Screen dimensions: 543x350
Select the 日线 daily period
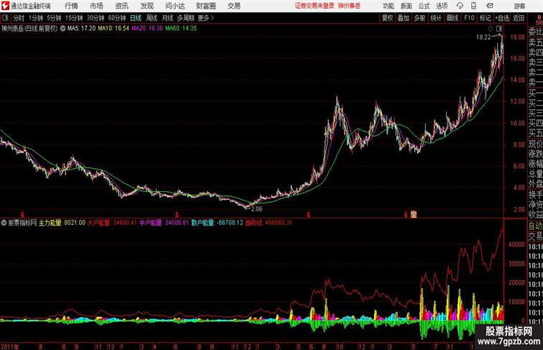[x=136, y=18]
